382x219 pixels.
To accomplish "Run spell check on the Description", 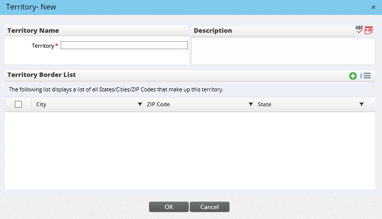I will click(x=360, y=30).
